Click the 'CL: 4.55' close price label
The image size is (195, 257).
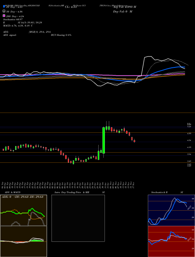tap(71, 7)
